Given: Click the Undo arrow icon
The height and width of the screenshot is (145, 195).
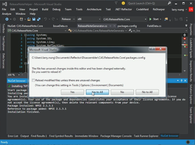Looking at the screenshot, I should click(45, 19).
